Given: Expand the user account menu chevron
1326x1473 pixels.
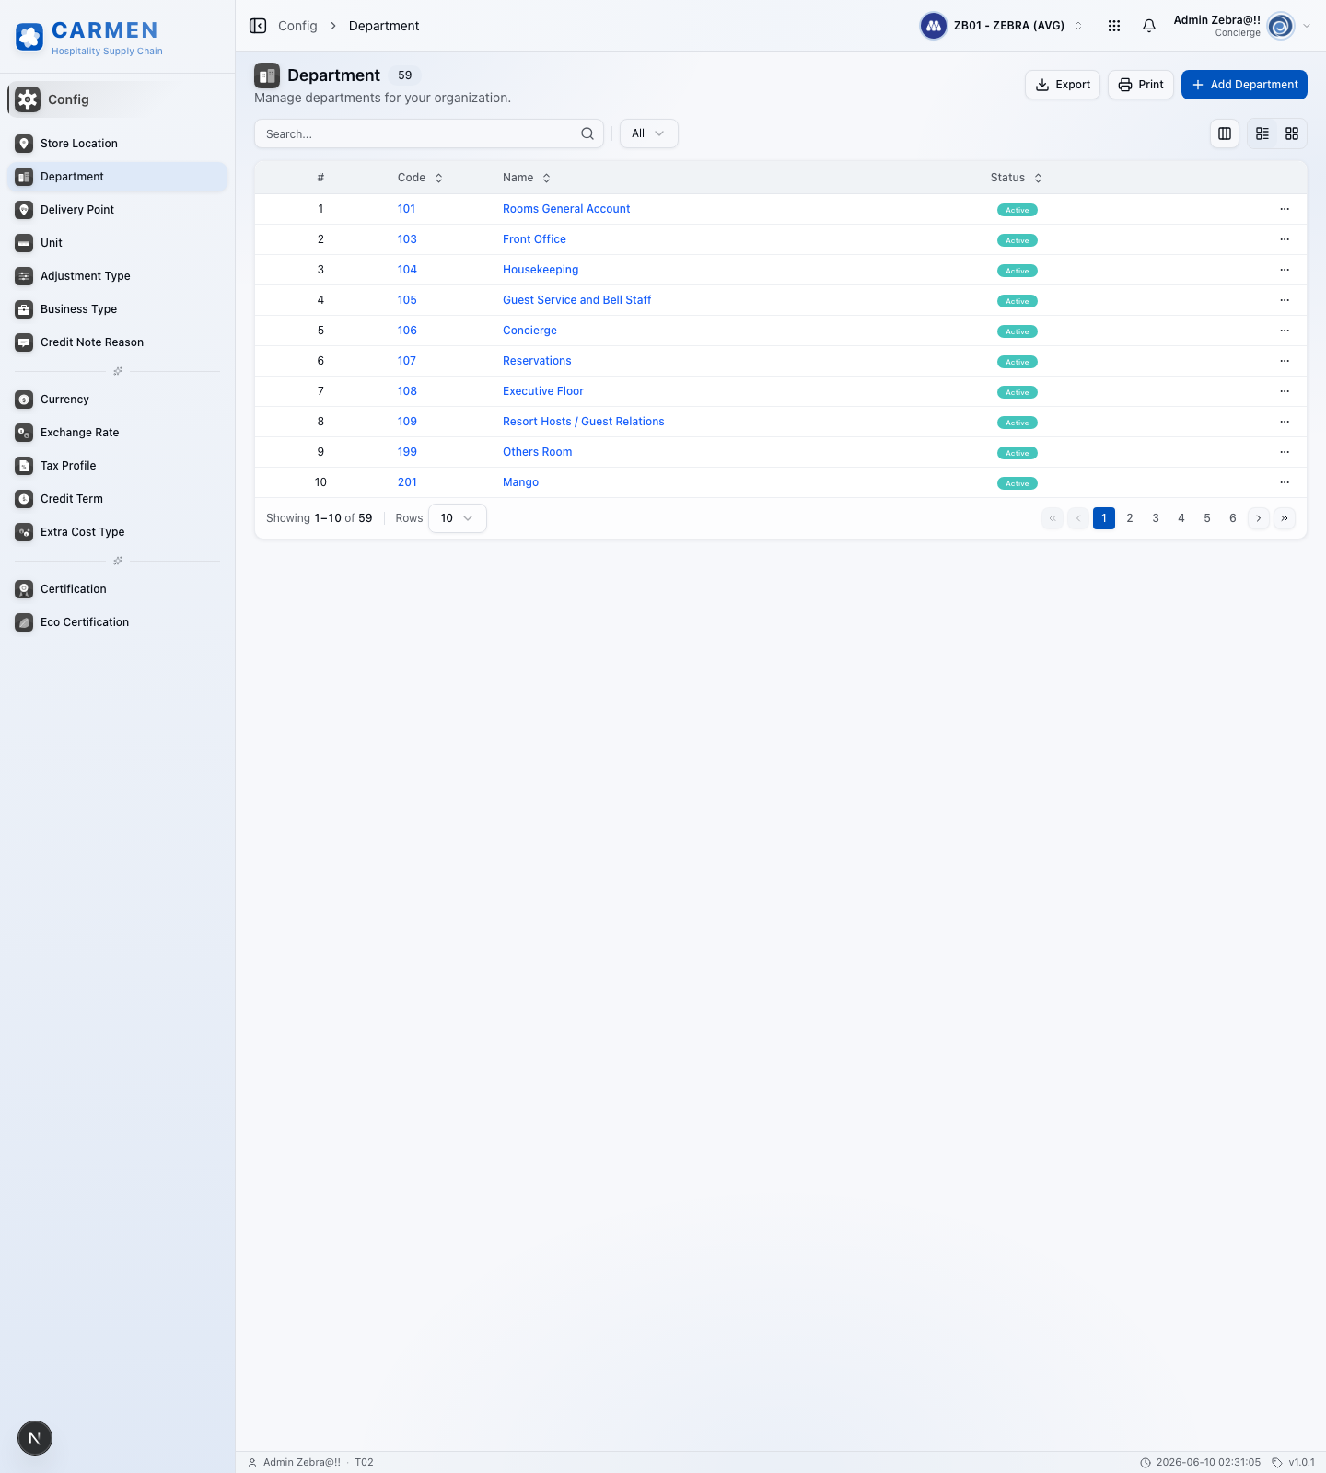Looking at the screenshot, I should click(1307, 26).
